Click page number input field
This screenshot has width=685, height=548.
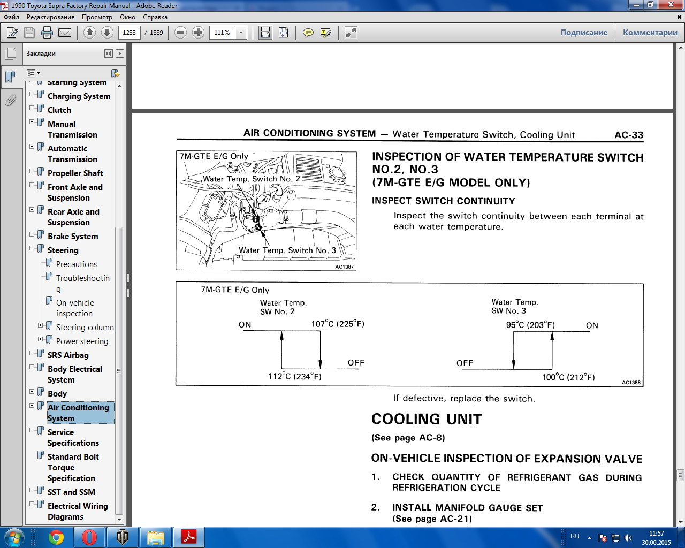point(130,33)
